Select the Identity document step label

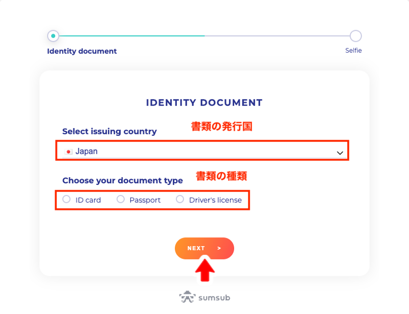tap(82, 51)
